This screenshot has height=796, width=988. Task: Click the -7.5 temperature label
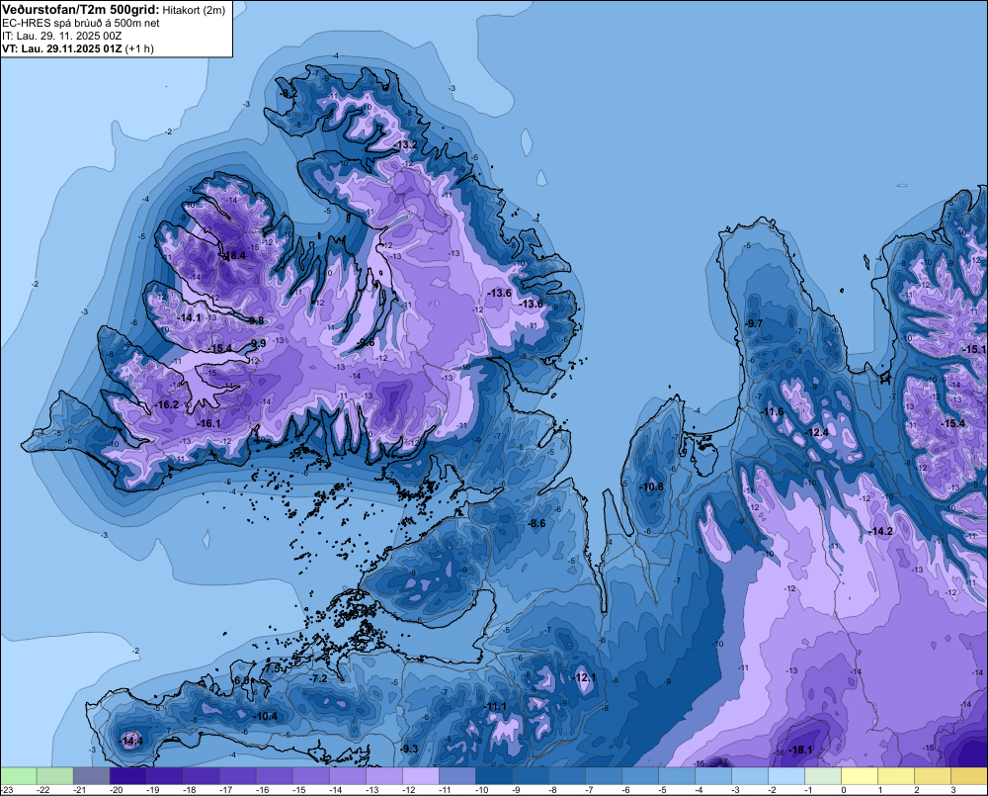coord(272,667)
